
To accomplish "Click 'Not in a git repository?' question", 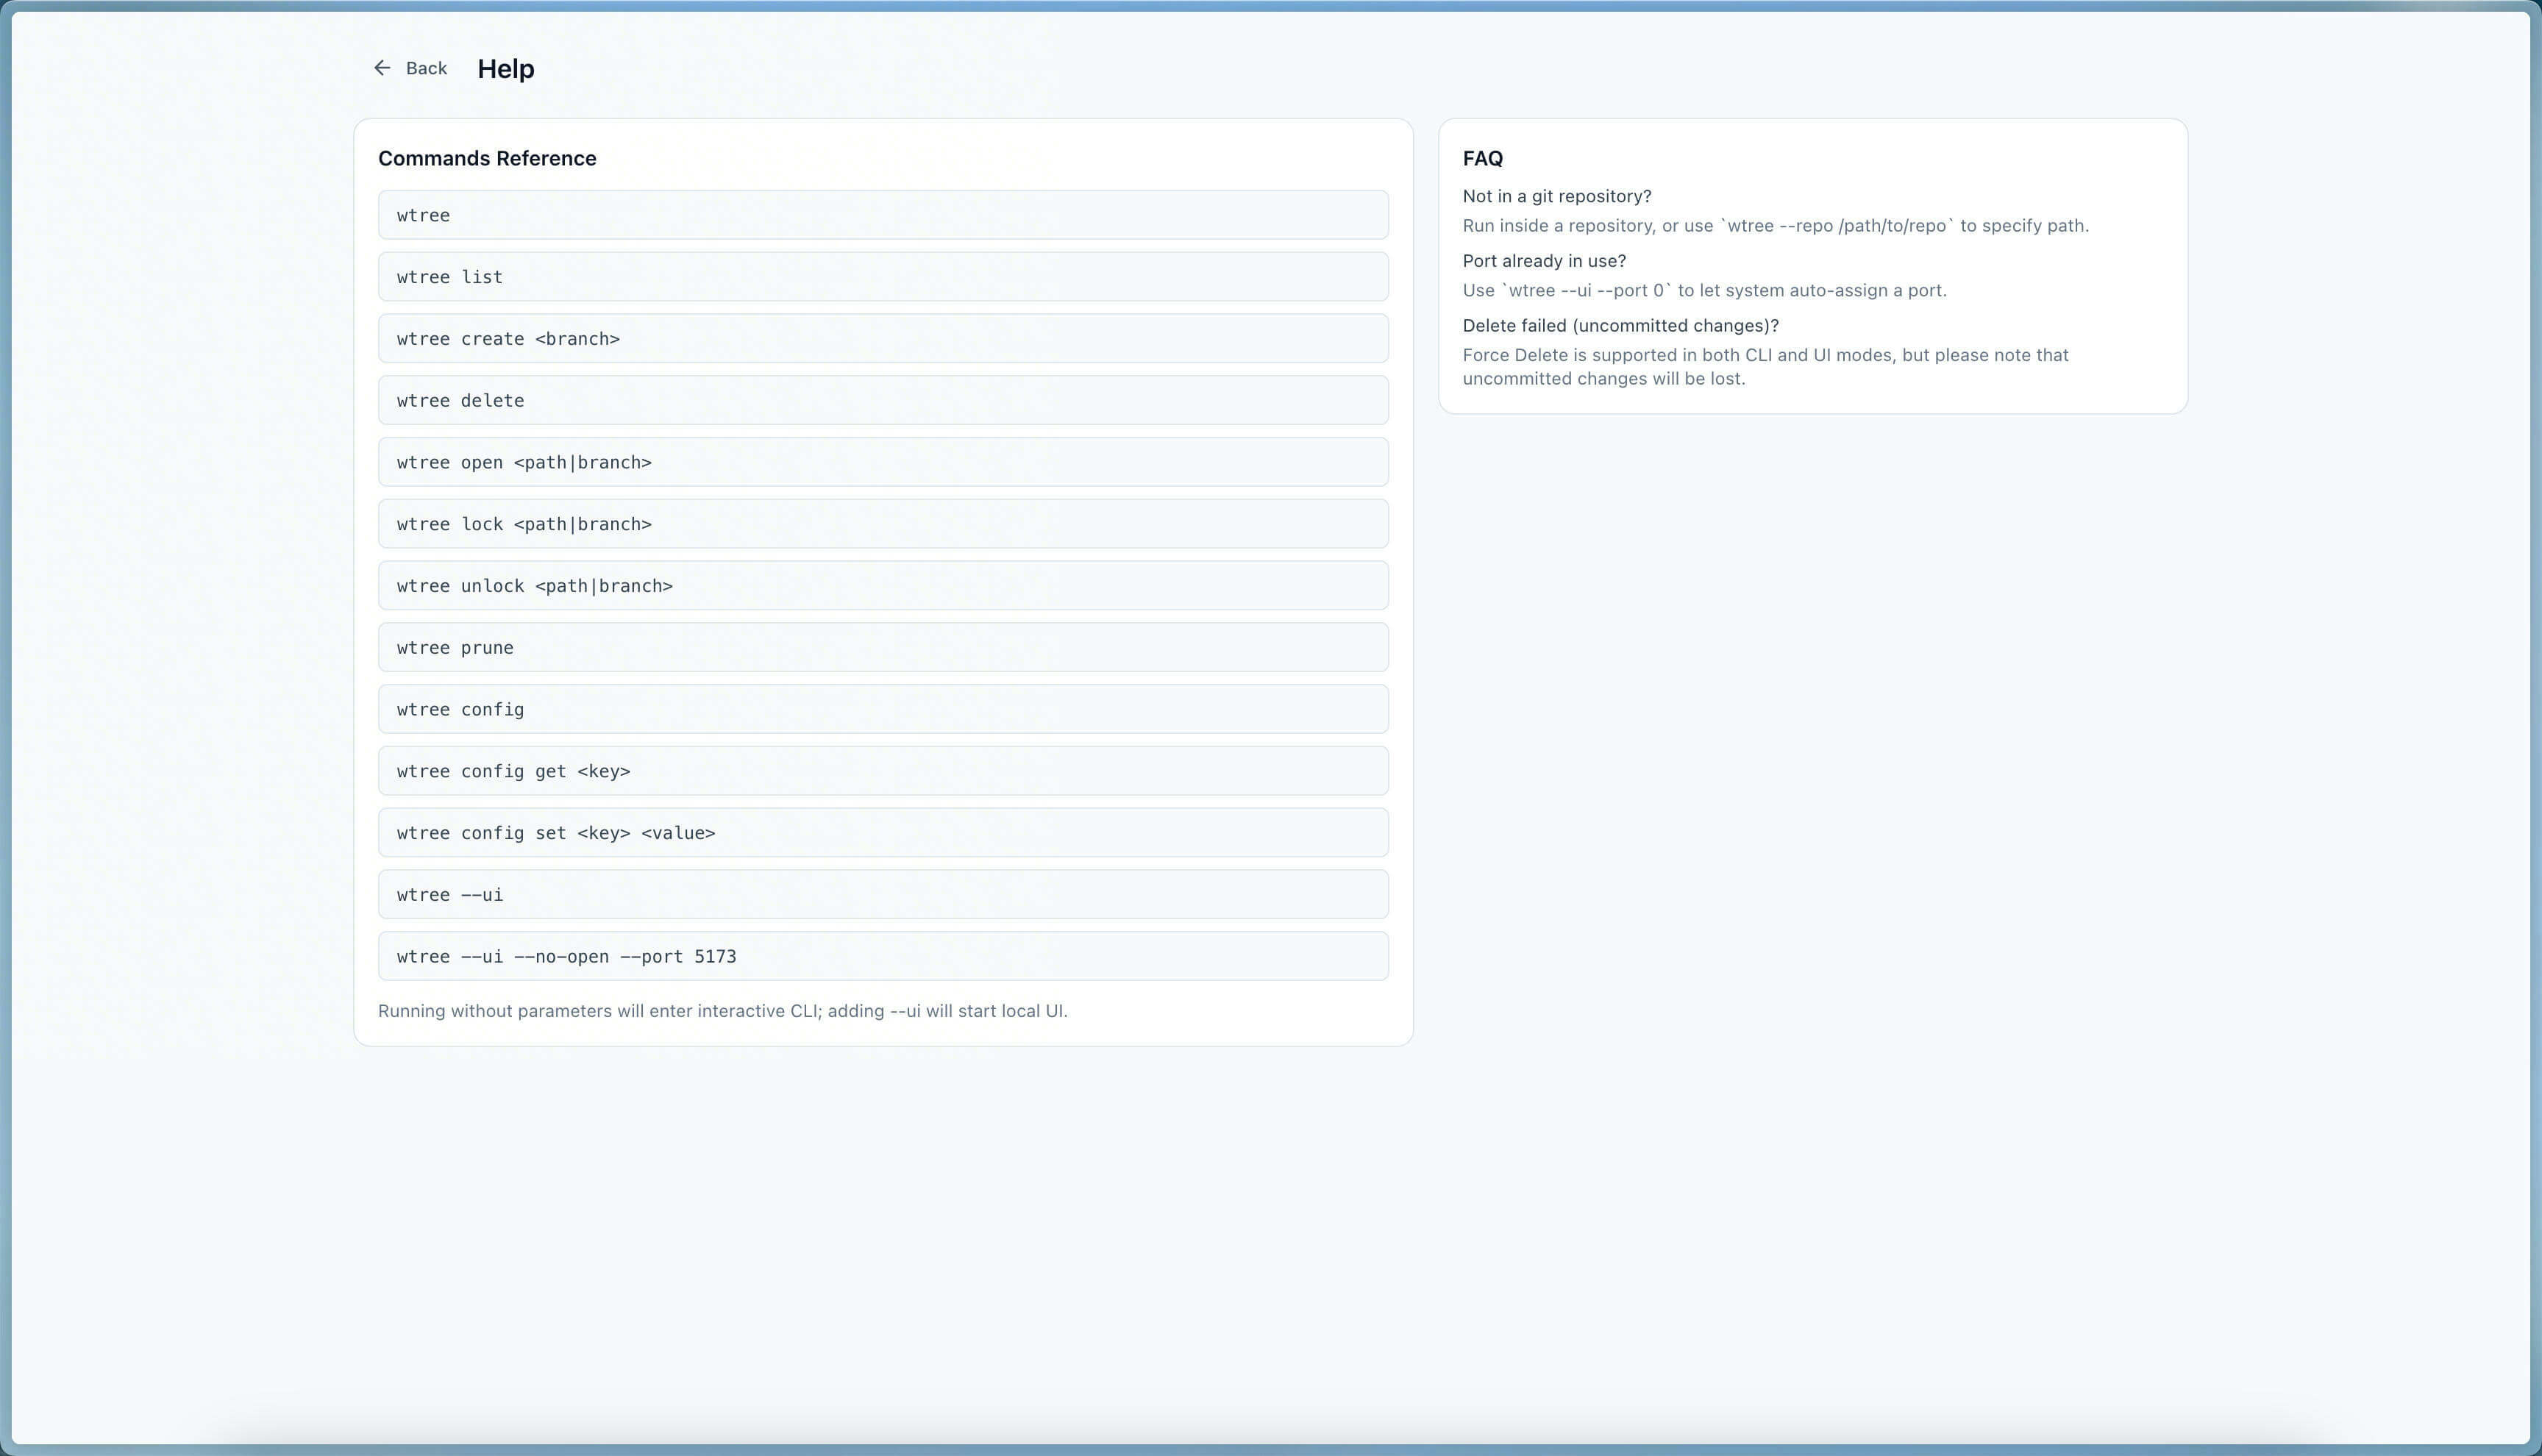I will [1556, 196].
